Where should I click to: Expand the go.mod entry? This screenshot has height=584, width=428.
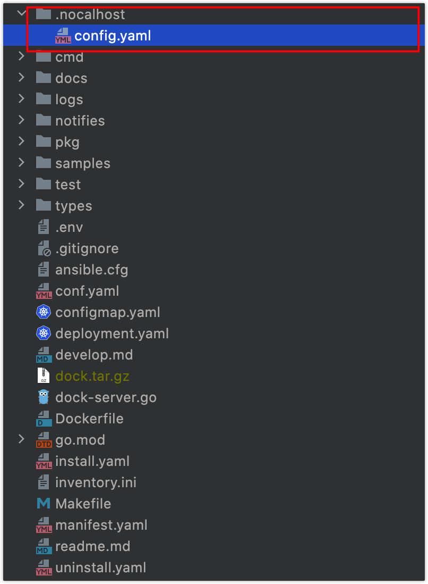21,440
